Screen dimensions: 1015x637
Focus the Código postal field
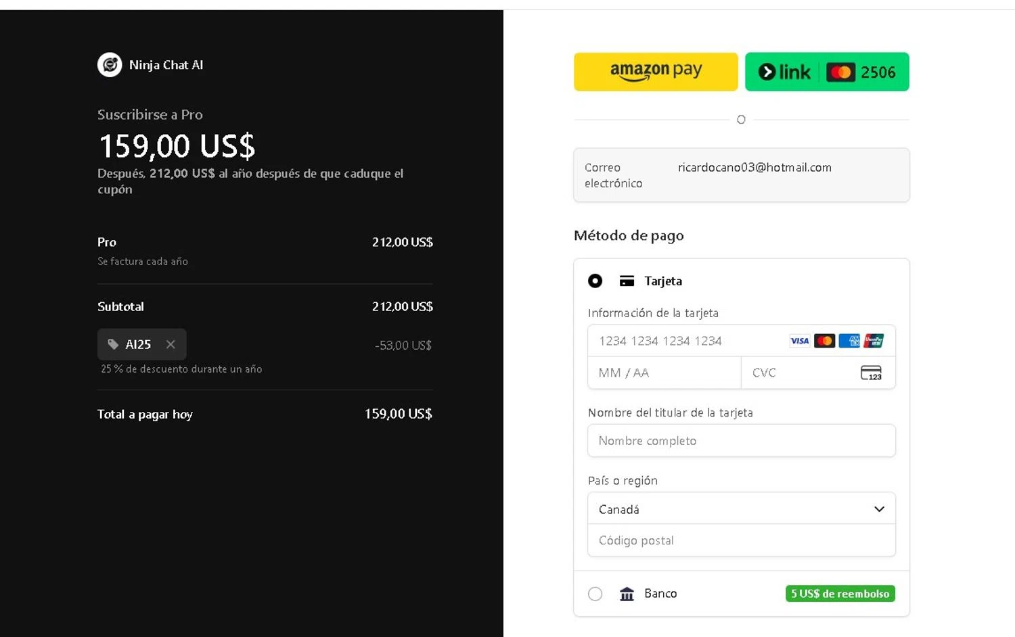coord(742,540)
